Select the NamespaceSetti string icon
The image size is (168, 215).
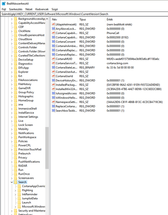53,102
